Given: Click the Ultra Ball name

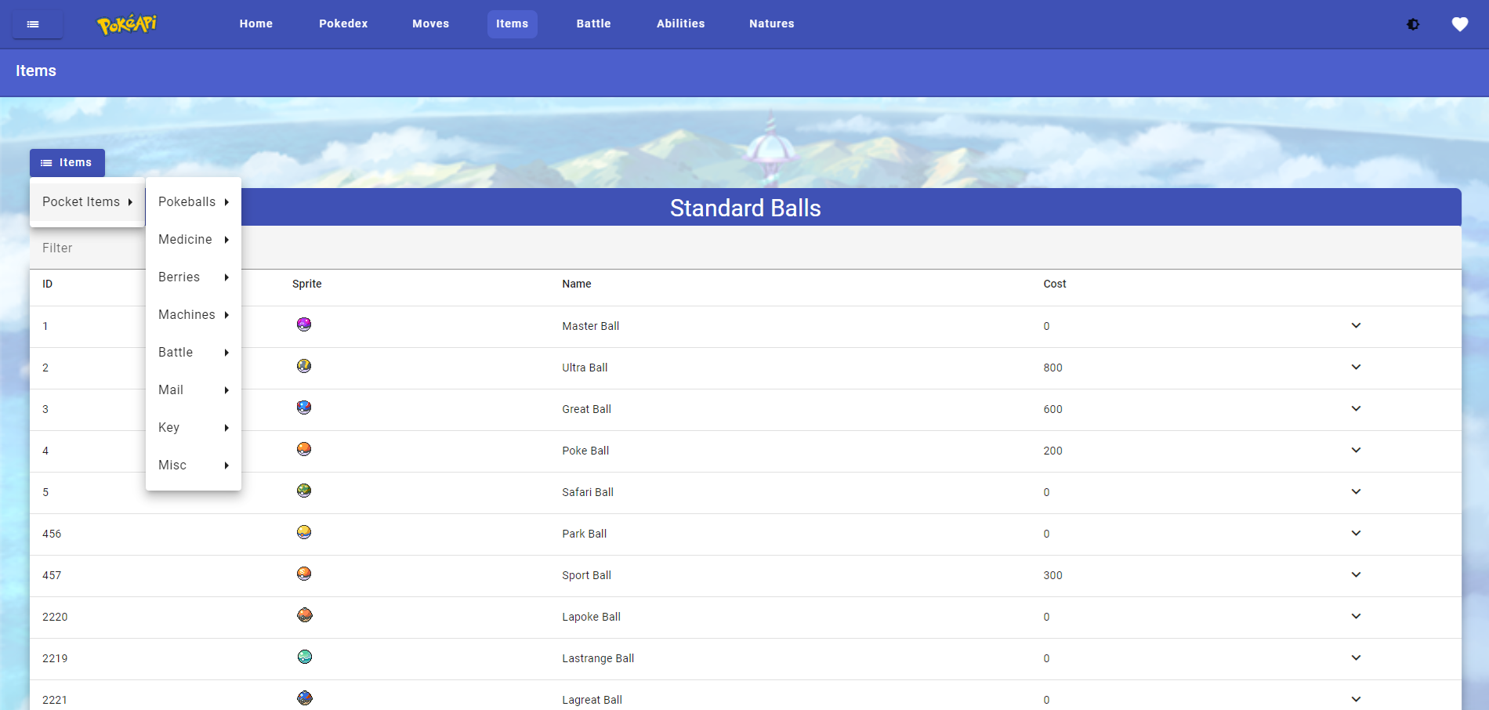Looking at the screenshot, I should tap(585, 368).
